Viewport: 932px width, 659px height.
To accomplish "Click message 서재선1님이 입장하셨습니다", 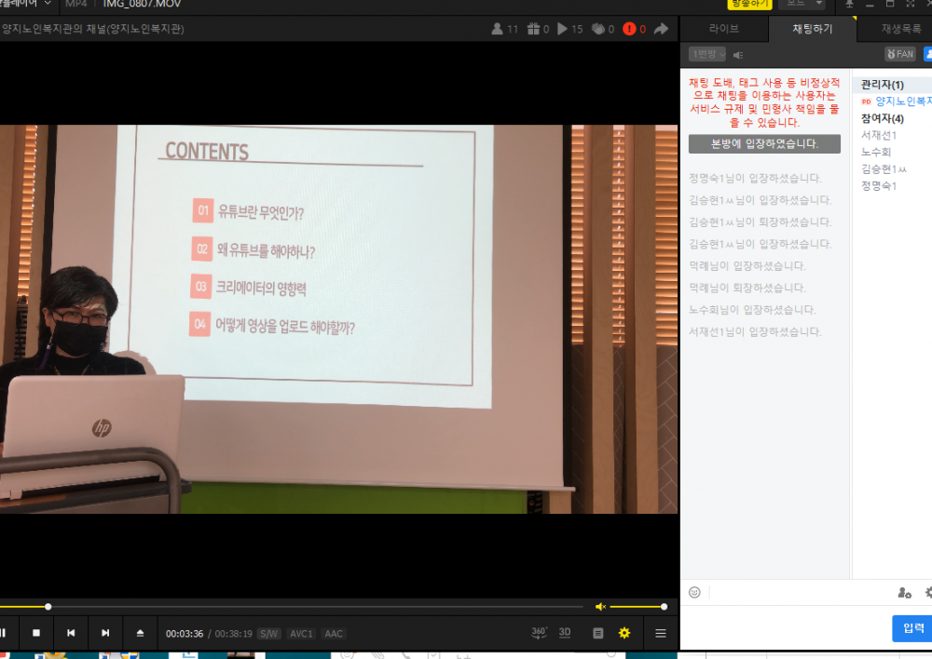I will point(755,332).
